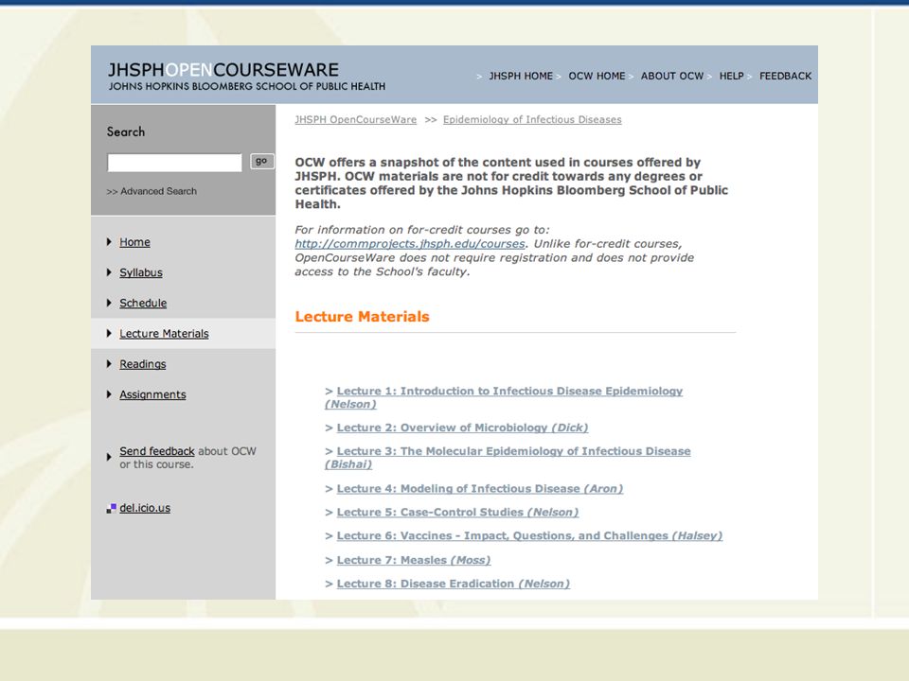Open the Syllabus page
This screenshot has width=909, height=681.
point(141,272)
